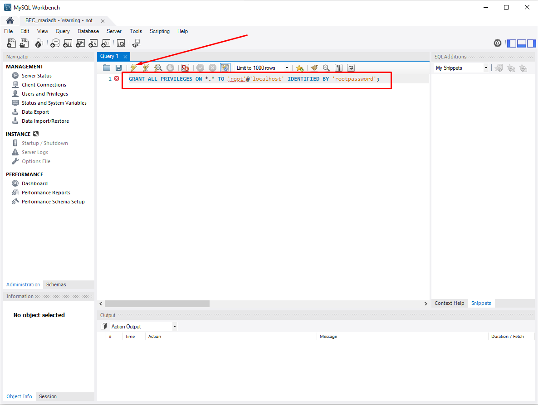The width and height of the screenshot is (538, 405).
Task: Save the query script to a file
Action: [119, 68]
